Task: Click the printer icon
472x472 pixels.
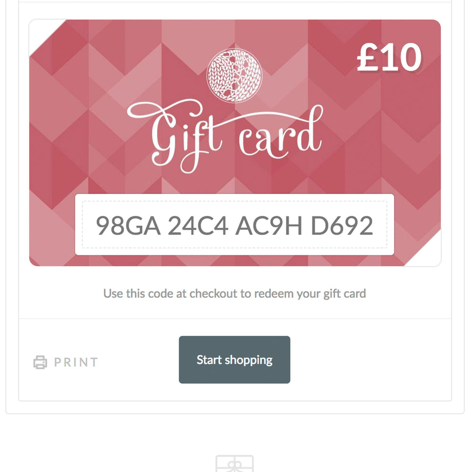Action: [40, 362]
